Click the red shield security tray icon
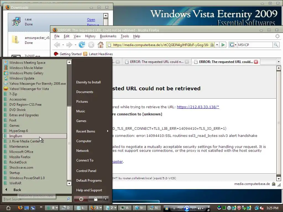283x212 pixels. pos(239,208)
